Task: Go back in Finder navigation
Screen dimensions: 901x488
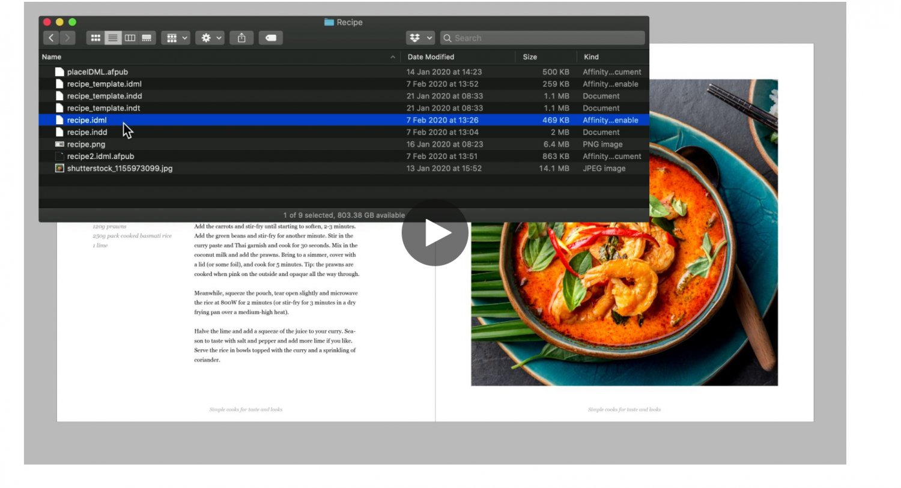Action: [x=51, y=38]
